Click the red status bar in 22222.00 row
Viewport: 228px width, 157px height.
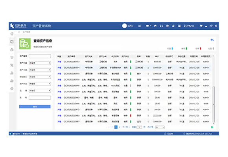[131, 116]
